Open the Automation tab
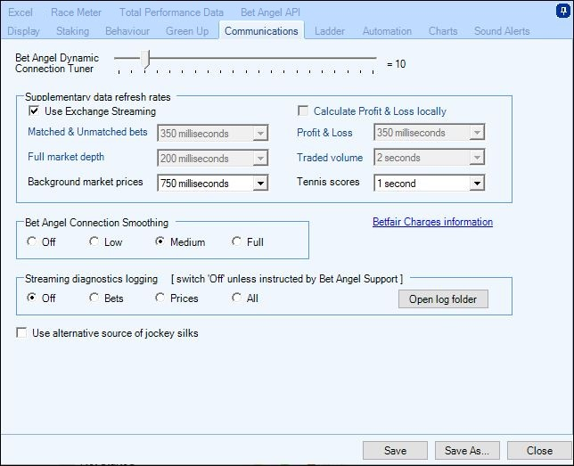 click(387, 31)
